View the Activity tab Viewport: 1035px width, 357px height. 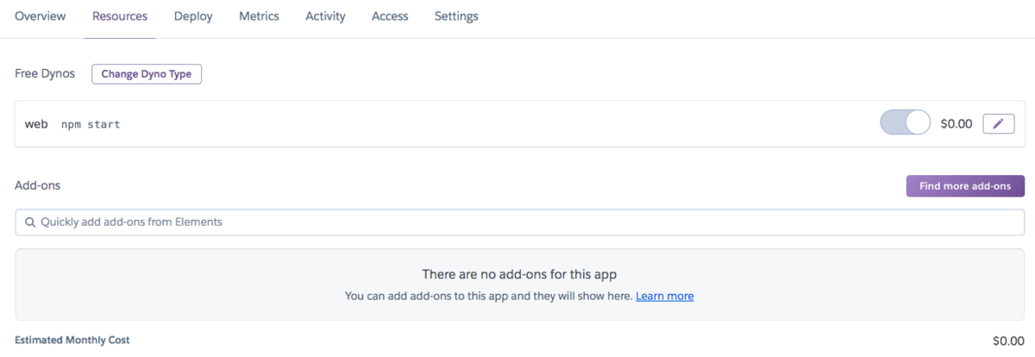tap(325, 16)
